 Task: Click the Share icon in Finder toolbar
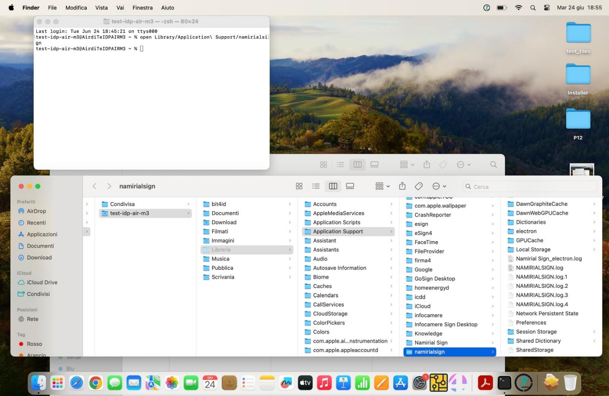402,186
